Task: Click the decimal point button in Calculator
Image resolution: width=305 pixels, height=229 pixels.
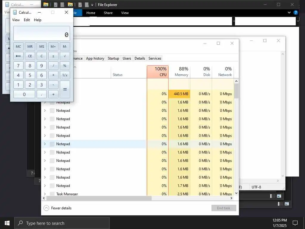Action: click(42, 94)
